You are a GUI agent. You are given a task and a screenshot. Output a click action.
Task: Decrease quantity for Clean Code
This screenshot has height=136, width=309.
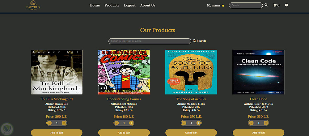click(x=251, y=123)
